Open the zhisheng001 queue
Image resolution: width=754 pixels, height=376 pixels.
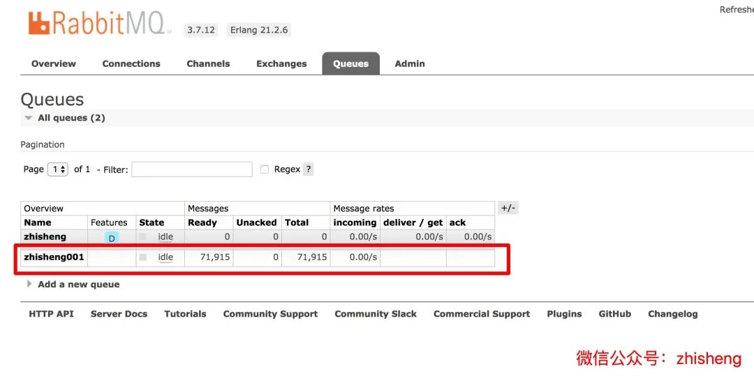[54, 257]
